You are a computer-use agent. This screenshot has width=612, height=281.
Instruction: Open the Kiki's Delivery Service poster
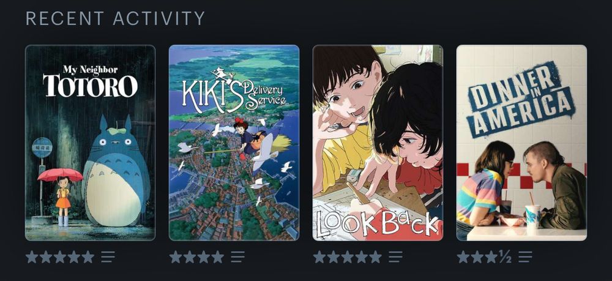tap(234, 143)
